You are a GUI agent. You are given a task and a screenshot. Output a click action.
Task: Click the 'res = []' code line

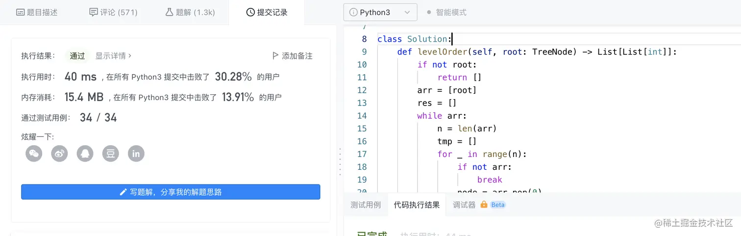tap(437, 103)
